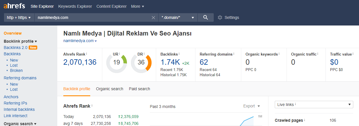Switch to the Backlink profile tab
The image size is (359, 126).
77,89
